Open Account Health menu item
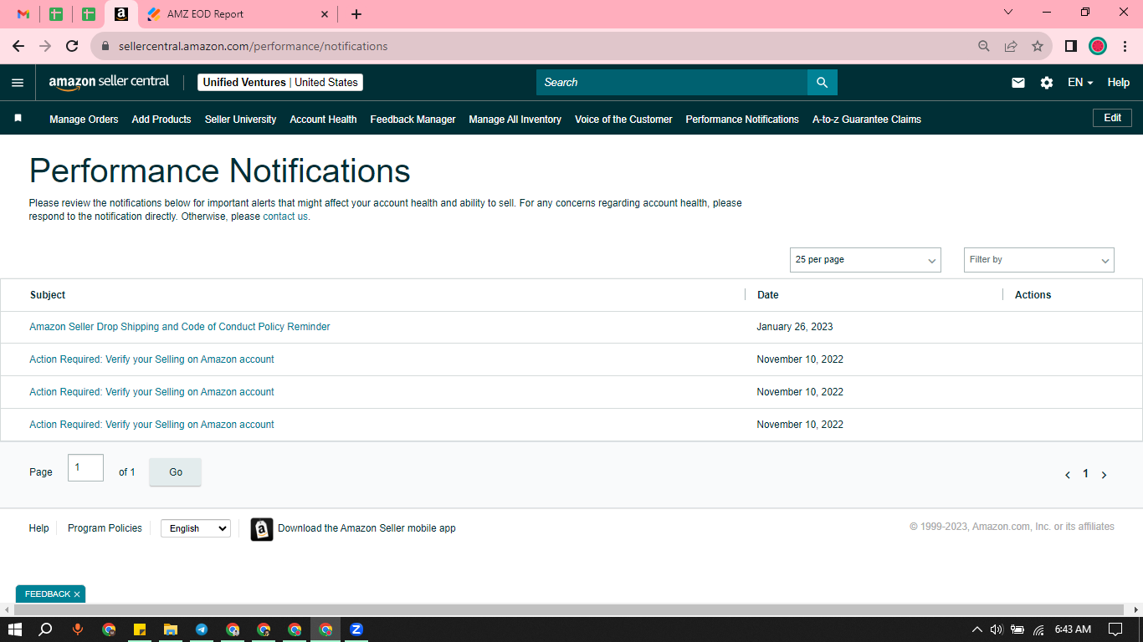 click(323, 120)
